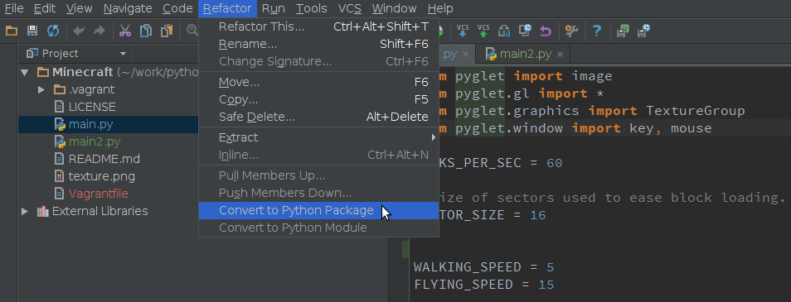
Task: Click the blue question mark Help icon
Action: tap(597, 31)
